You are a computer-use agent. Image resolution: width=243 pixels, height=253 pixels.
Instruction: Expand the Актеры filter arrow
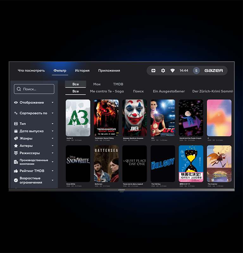53,146
